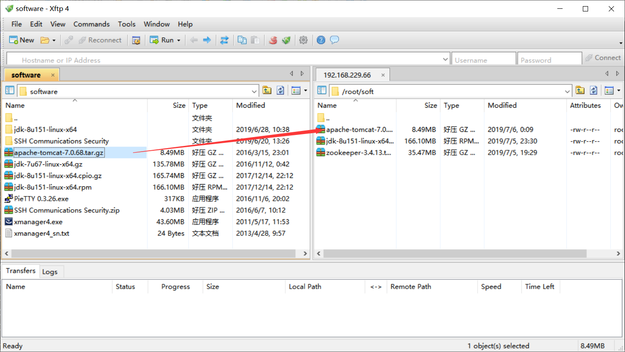Go up one folder in remote pane

tap(580, 91)
